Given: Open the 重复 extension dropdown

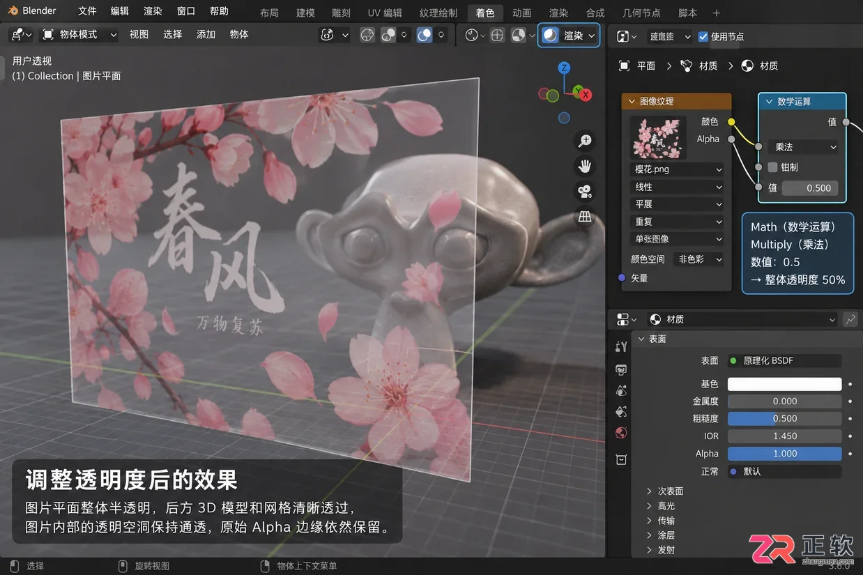Looking at the screenshot, I should (677, 222).
